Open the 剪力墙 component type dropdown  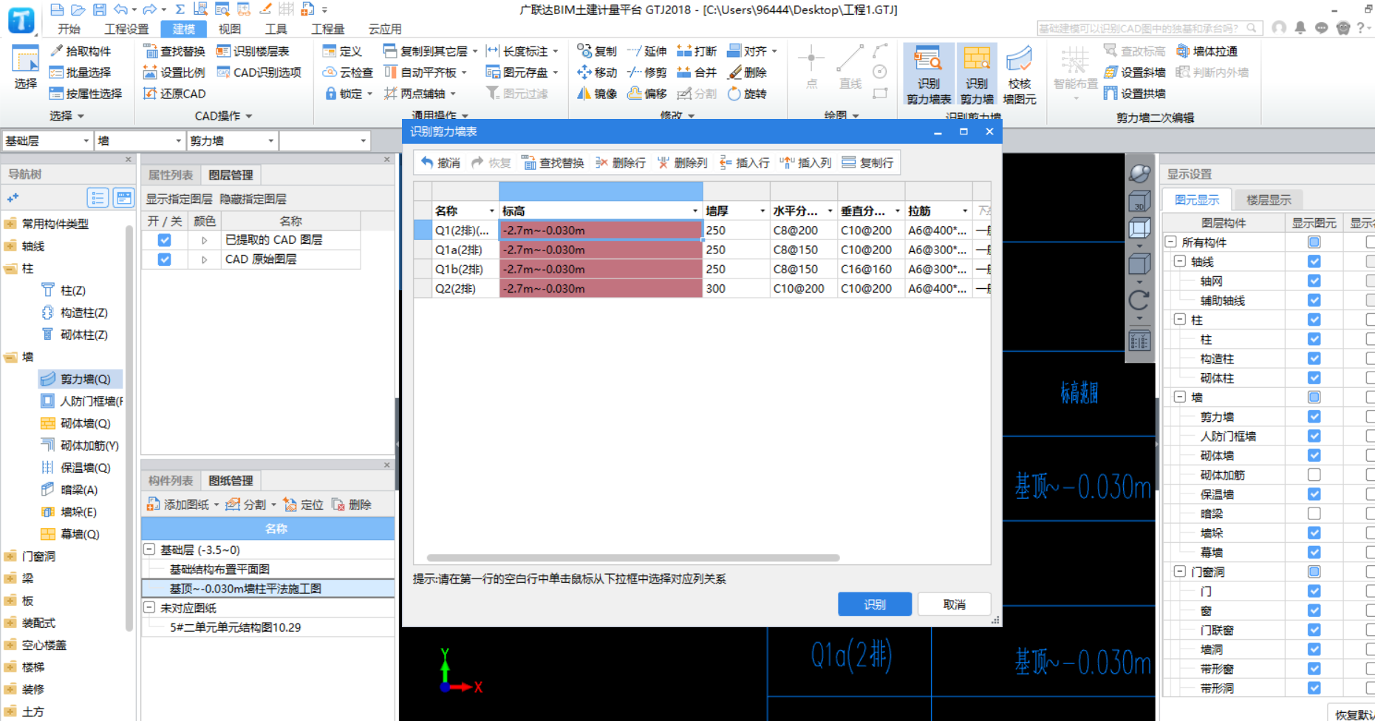270,140
